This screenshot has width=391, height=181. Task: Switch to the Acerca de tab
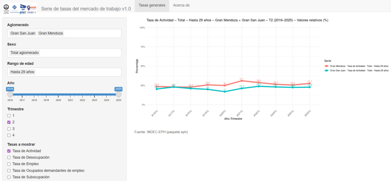point(181,5)
